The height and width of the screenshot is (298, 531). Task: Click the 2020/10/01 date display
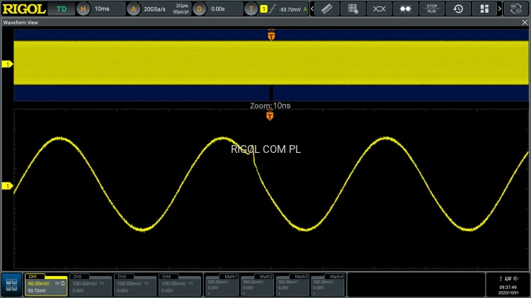508,292
